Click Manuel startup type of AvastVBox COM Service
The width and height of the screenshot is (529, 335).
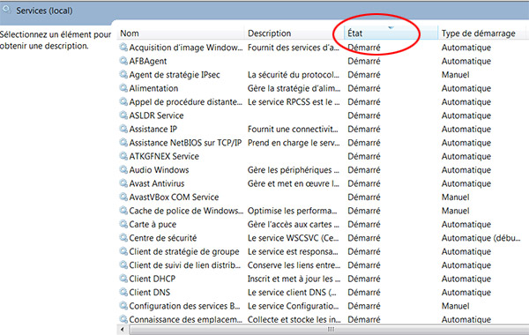pos(455,197)
